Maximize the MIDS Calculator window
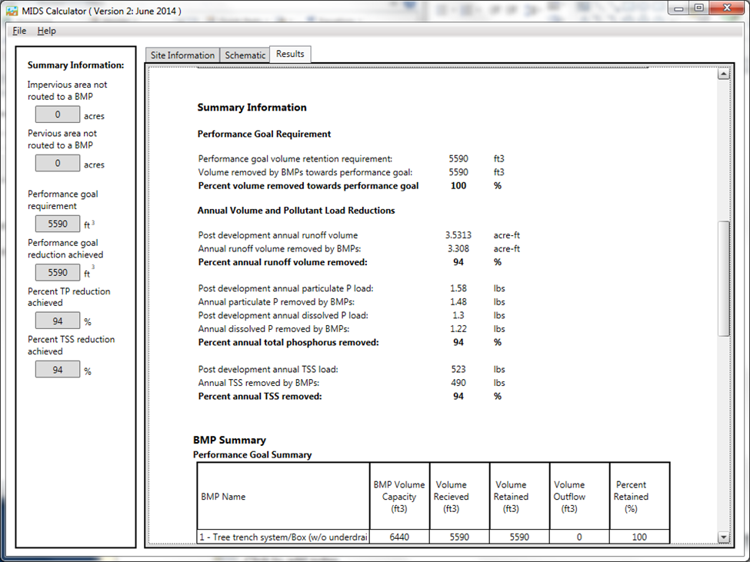Screen dimensions: 750x562 [698, 8]
